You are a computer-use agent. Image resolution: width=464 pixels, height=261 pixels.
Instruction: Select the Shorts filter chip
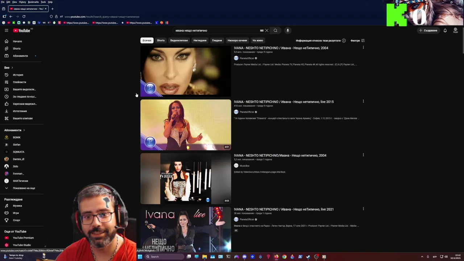point(161,41)
